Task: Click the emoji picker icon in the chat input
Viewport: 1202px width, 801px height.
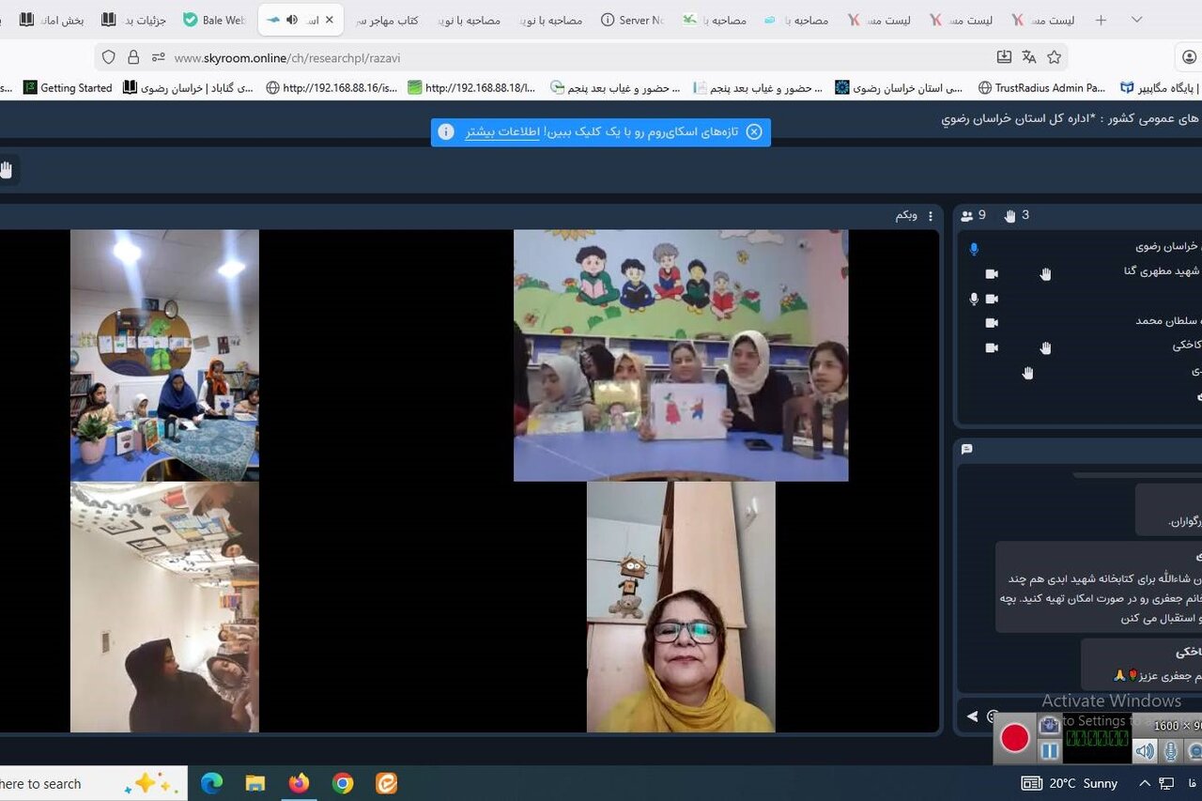Action: [992, 716]
